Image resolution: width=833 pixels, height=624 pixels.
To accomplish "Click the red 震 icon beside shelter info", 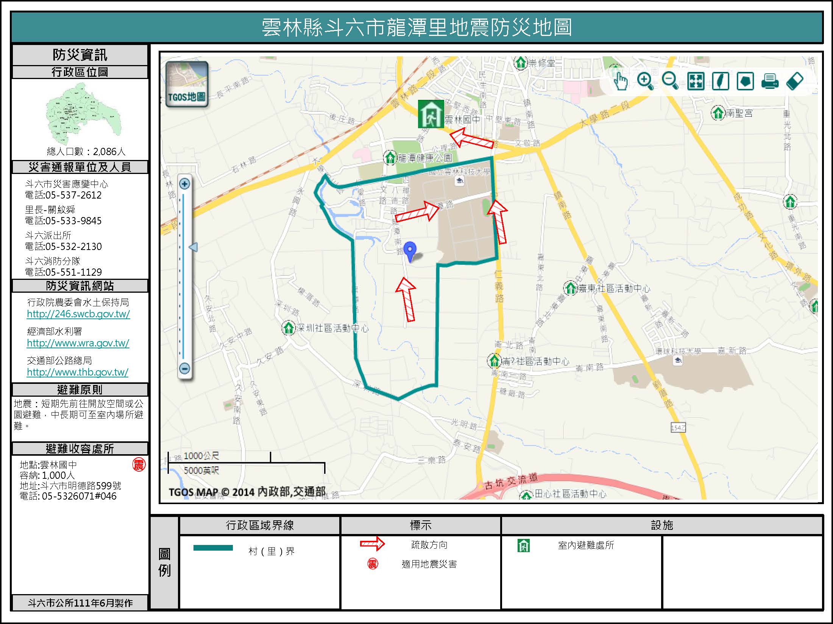I will point(139,465).
